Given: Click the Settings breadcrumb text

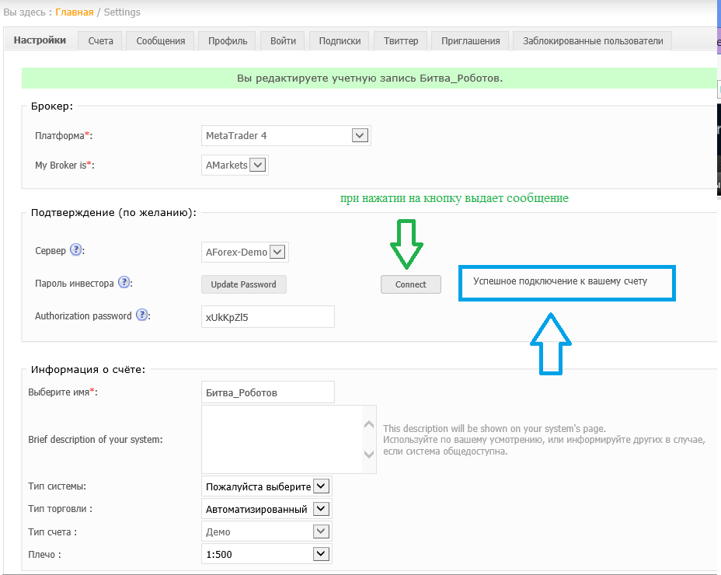Looking at the screenshot, I should click(x=122, y=12).
